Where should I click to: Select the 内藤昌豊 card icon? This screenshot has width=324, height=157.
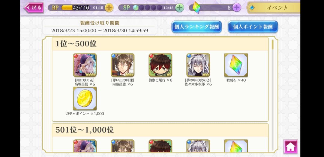coord(122,65)
